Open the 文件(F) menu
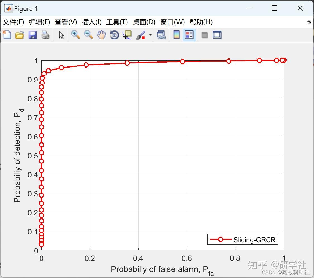 [13, 22]
